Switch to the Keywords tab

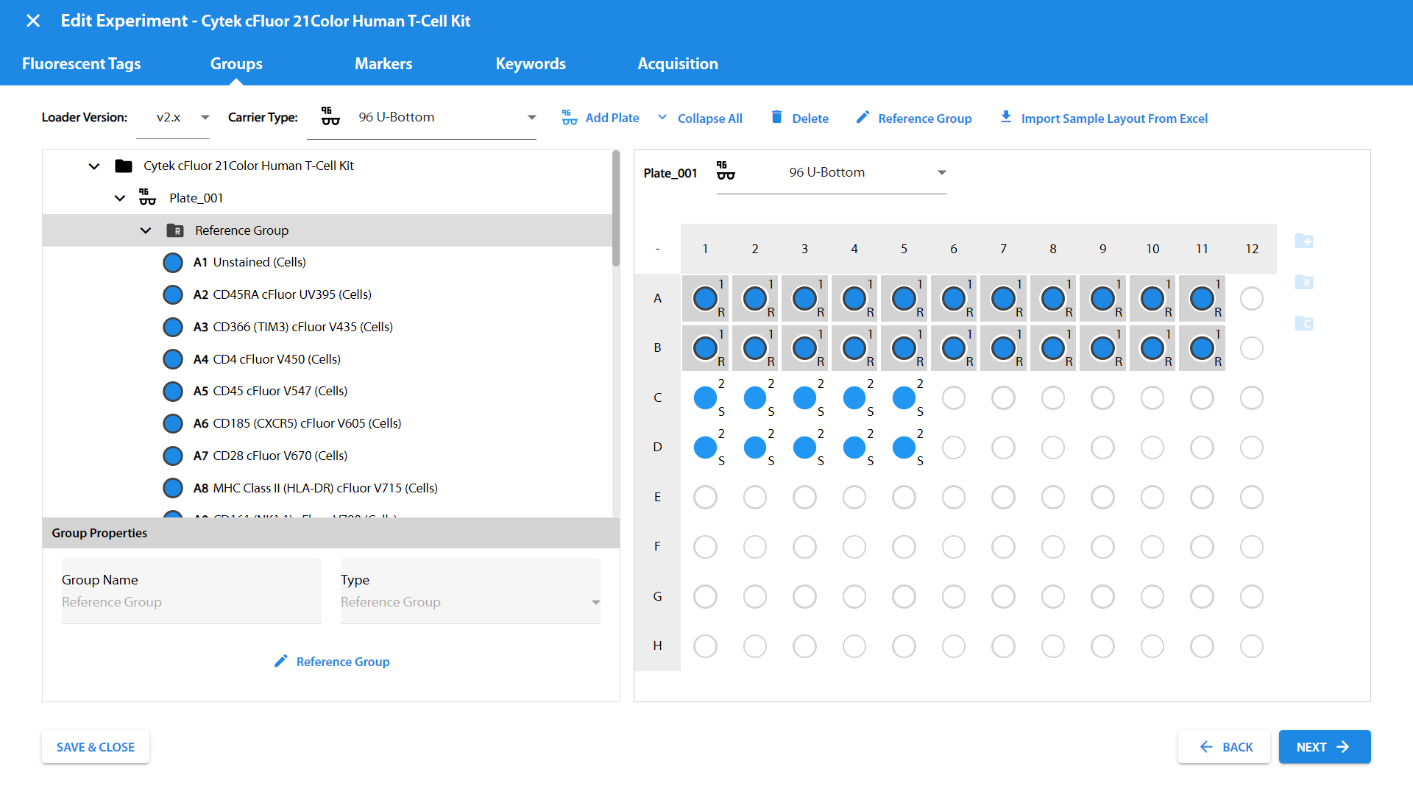pyautogui.click(x=531, y=64)
